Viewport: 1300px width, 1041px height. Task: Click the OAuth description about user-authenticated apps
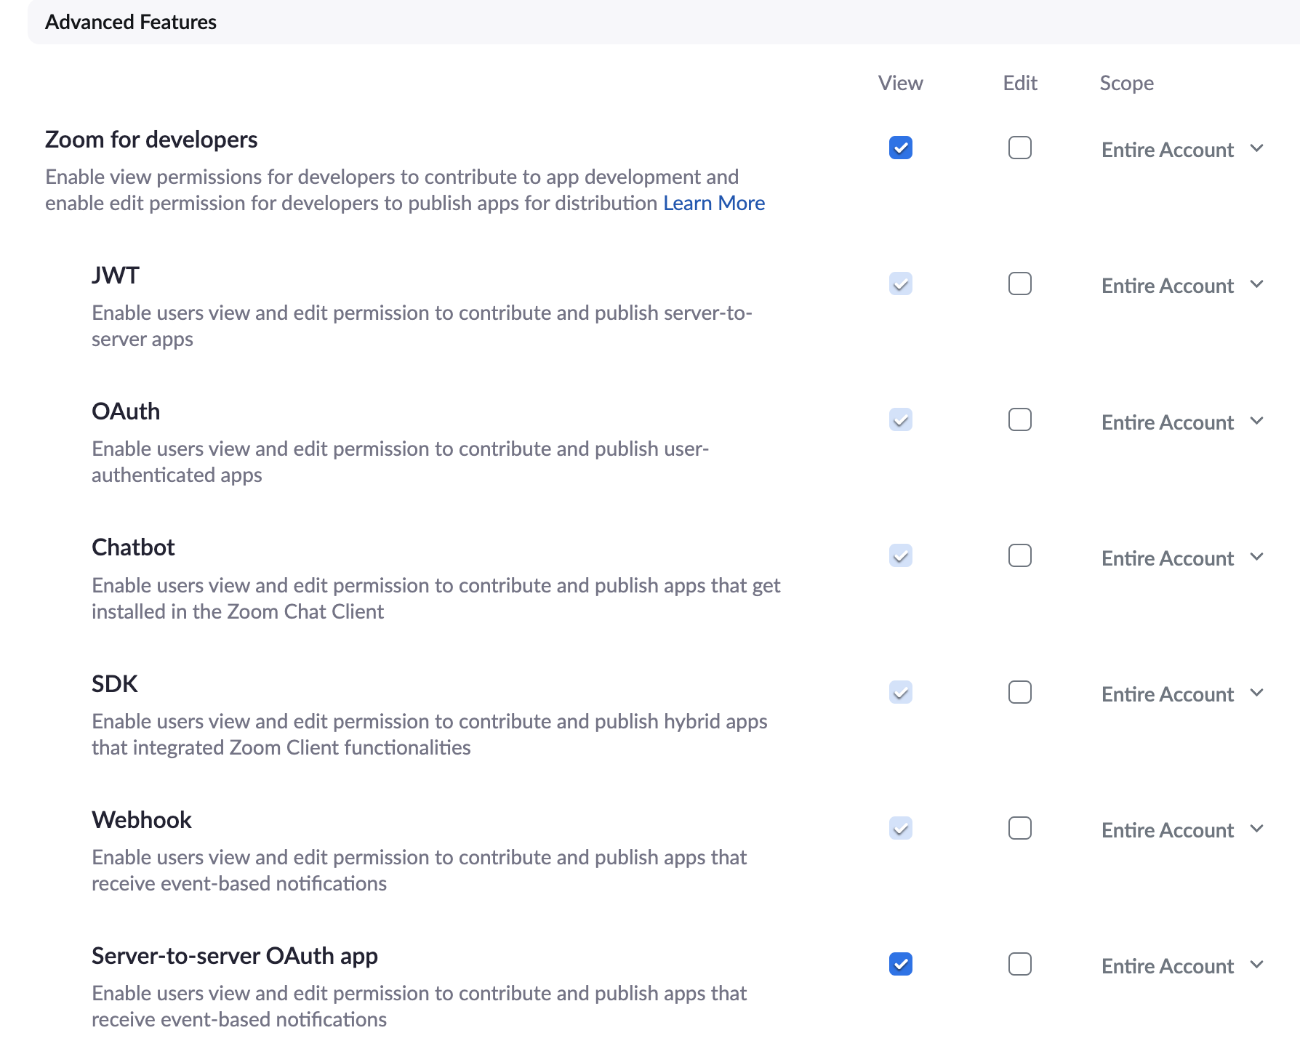pos(401,462)
